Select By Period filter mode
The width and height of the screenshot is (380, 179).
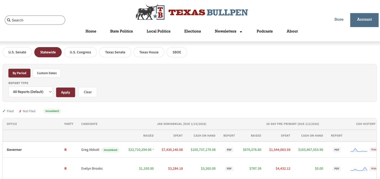pos(19,73)
